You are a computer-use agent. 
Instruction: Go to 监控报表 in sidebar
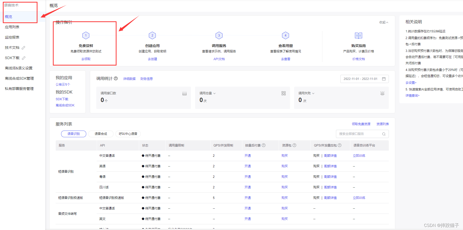[12, 37]
